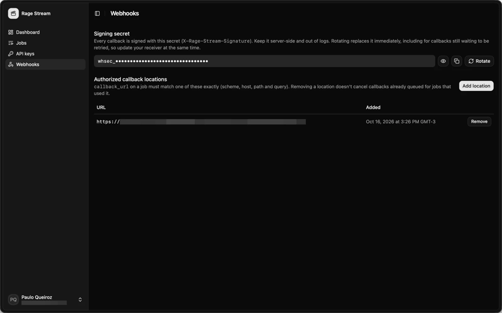This screenshot has width=502, height=313.
Task: Click the Rage Stream logo icon
Action: tap(13, 14)
